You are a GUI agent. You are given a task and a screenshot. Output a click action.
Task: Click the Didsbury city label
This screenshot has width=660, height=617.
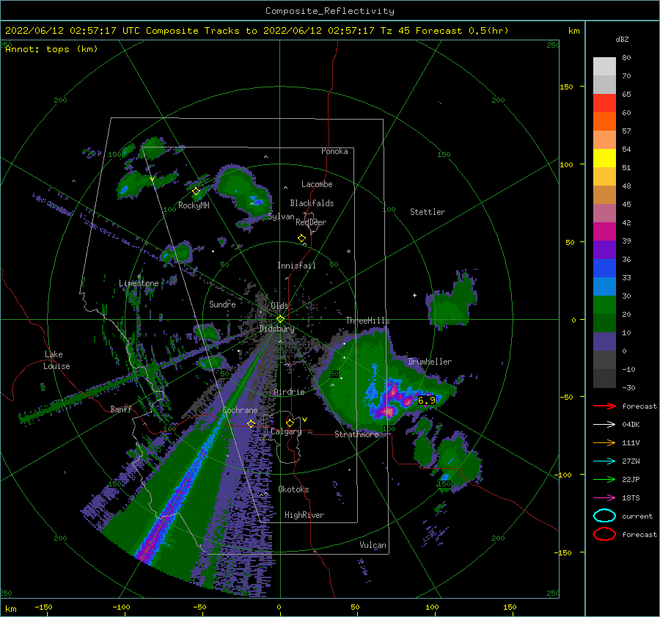click(277, 329)
